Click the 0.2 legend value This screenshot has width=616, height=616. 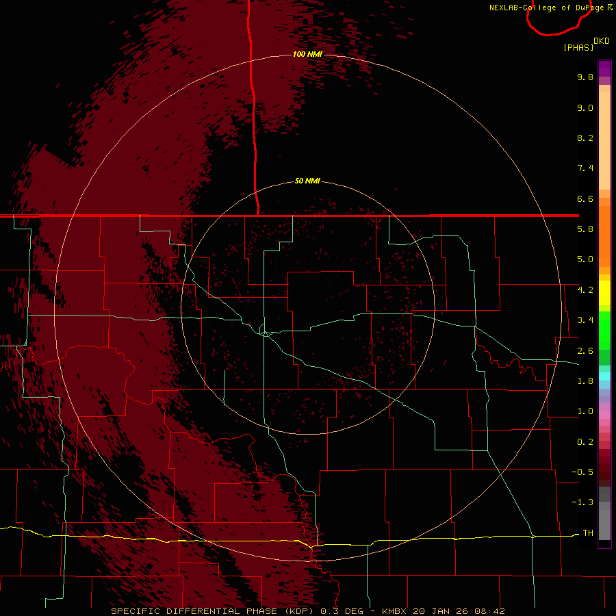tap(585, 442)
